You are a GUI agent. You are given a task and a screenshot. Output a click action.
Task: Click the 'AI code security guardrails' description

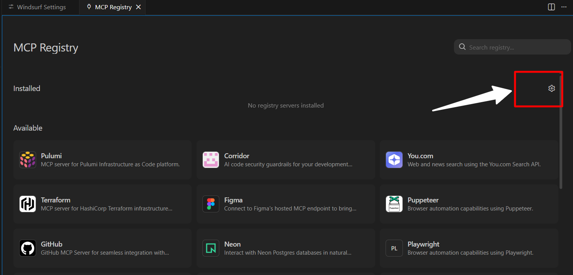[288, 164]
